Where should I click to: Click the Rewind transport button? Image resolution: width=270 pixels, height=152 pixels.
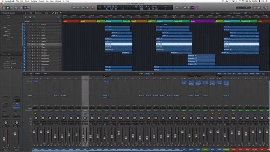tap(74, 8)
